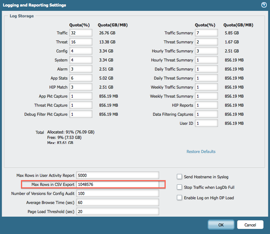Edit the Traffic quota percentage field
This screenshot has width=270, height=234.
pos(81,33)
